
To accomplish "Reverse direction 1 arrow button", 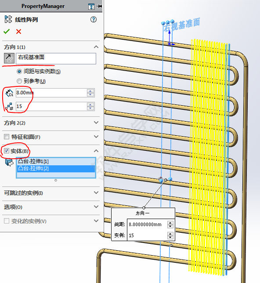I will (x=9, y=58).
